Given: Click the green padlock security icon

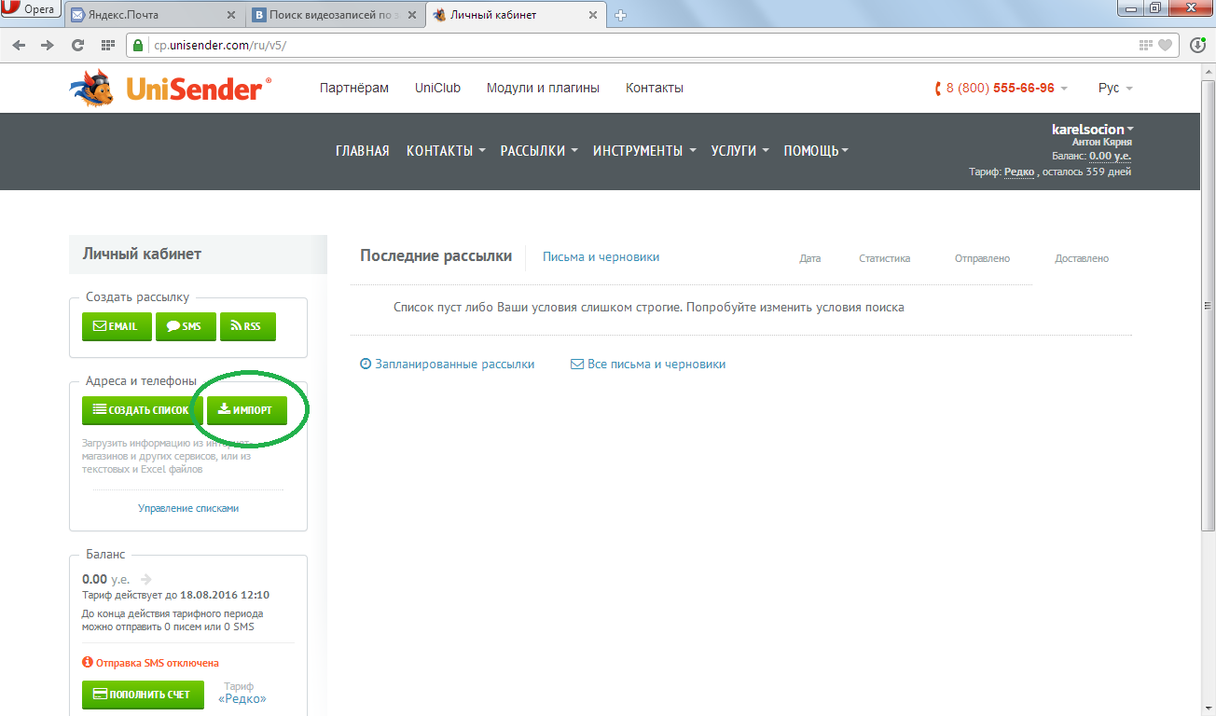Looking at the screenshot, I should 139,45.
